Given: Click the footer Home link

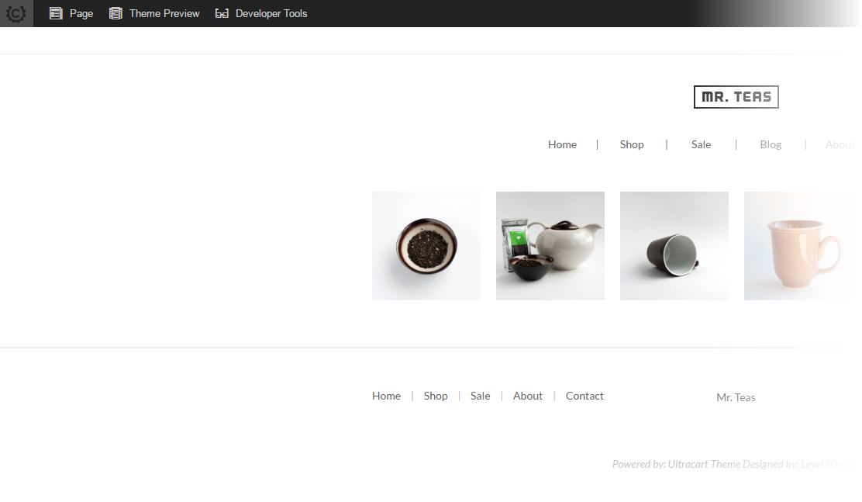Looking at the screenshot, I should 387,396.
